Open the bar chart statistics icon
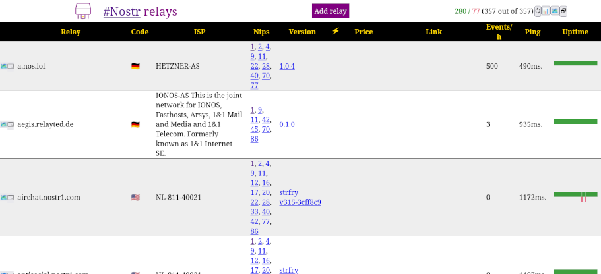The width and height of the screenshot is (601, 274). coord(546,11)
